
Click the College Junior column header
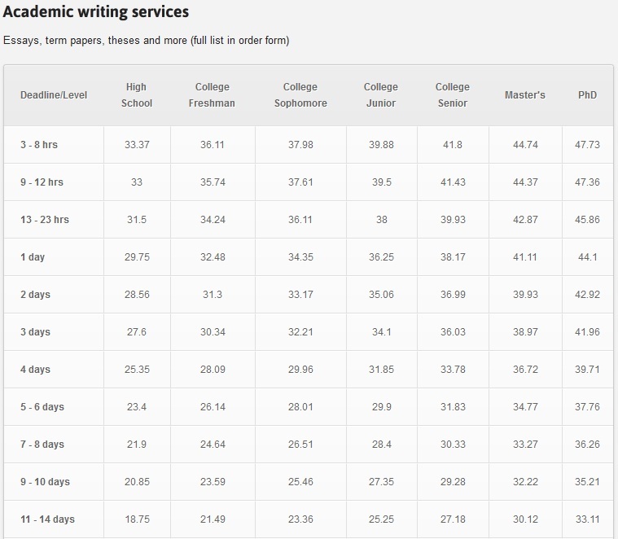click(x=381, y=95)
